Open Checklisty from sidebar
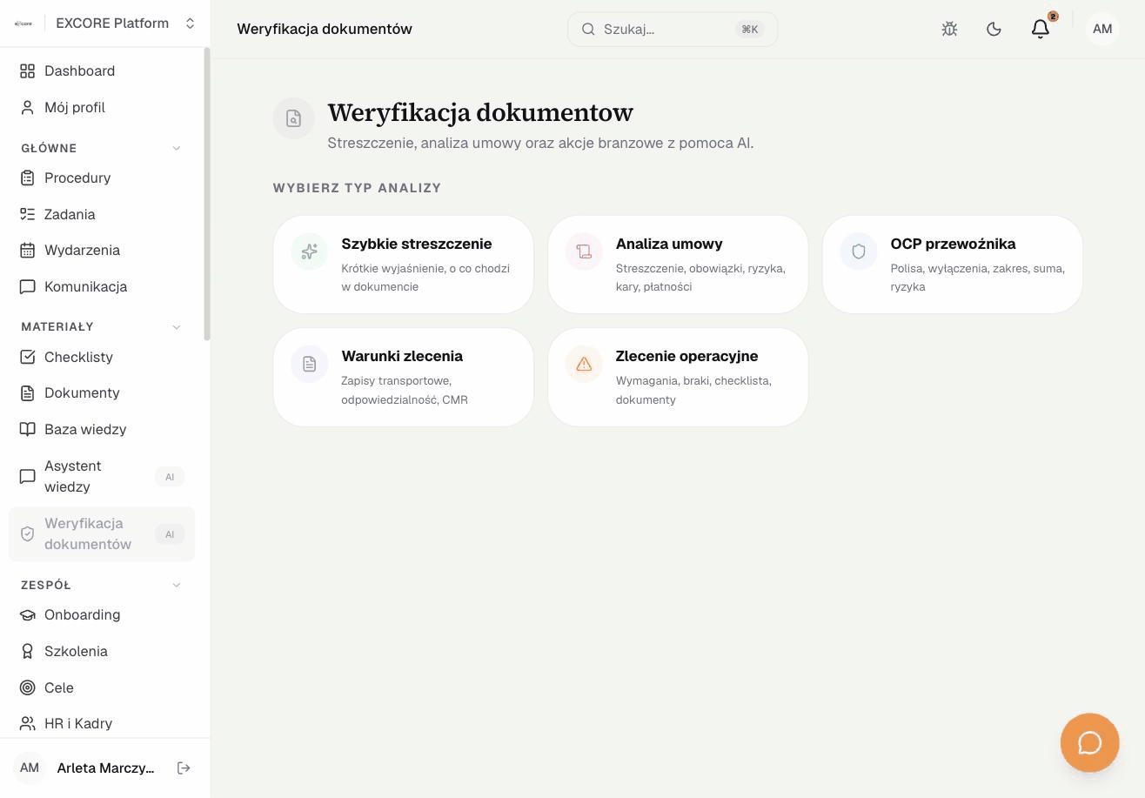Screen dimensions: 1145x798 tap(102, 358)
